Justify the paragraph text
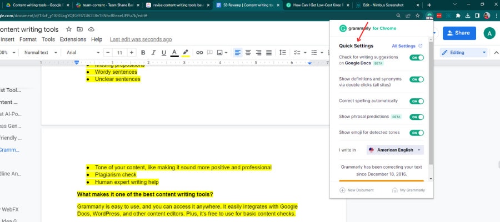 click(x=269, y=53)
